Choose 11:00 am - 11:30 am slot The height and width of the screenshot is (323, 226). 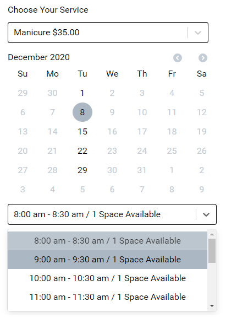107,297
